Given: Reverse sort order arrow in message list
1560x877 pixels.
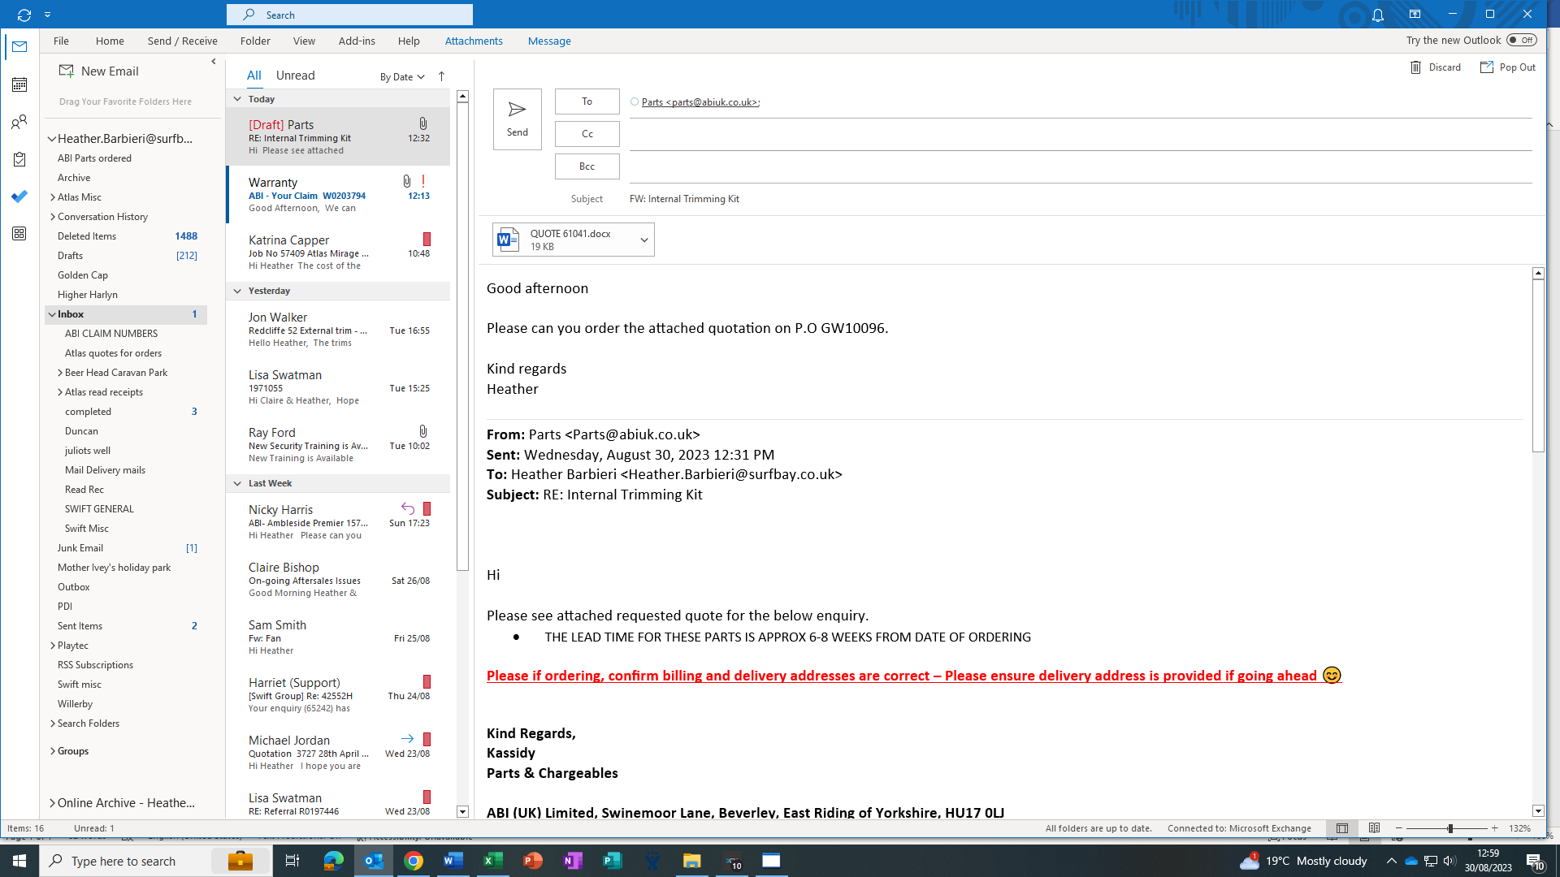Looking at the screenshot, I should click(441, 76).
